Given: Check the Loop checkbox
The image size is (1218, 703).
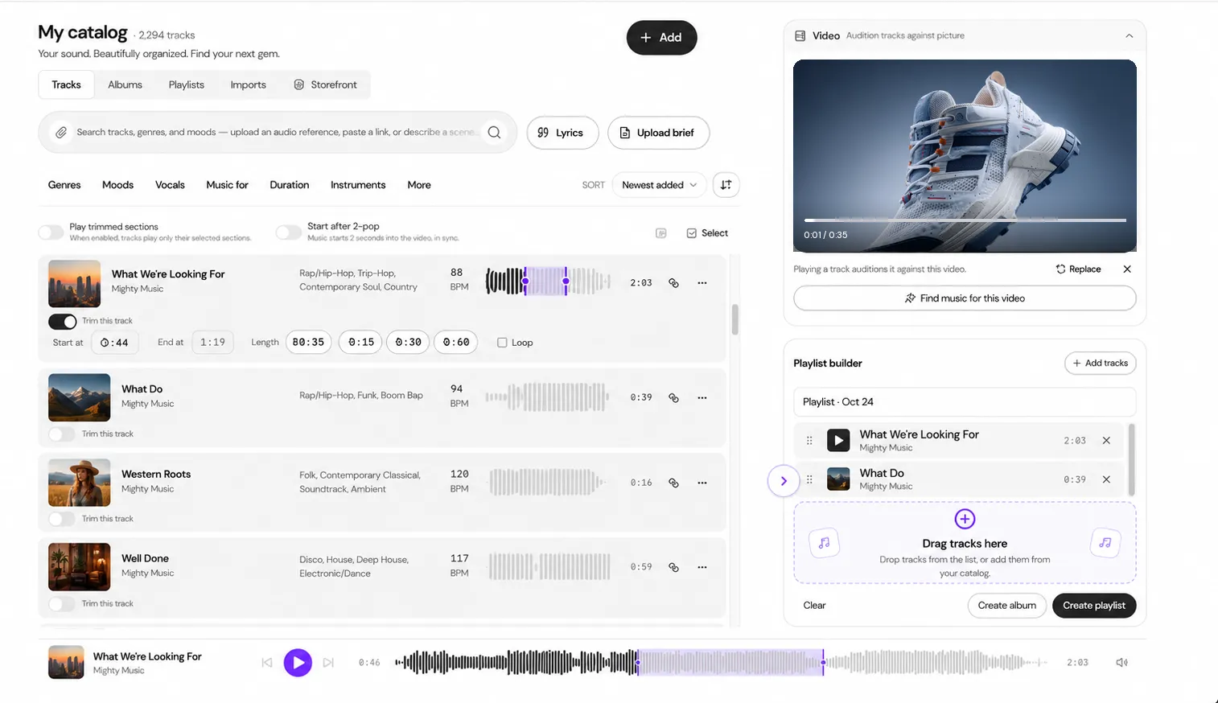Looking at the screenshot, I should point(502,343).
